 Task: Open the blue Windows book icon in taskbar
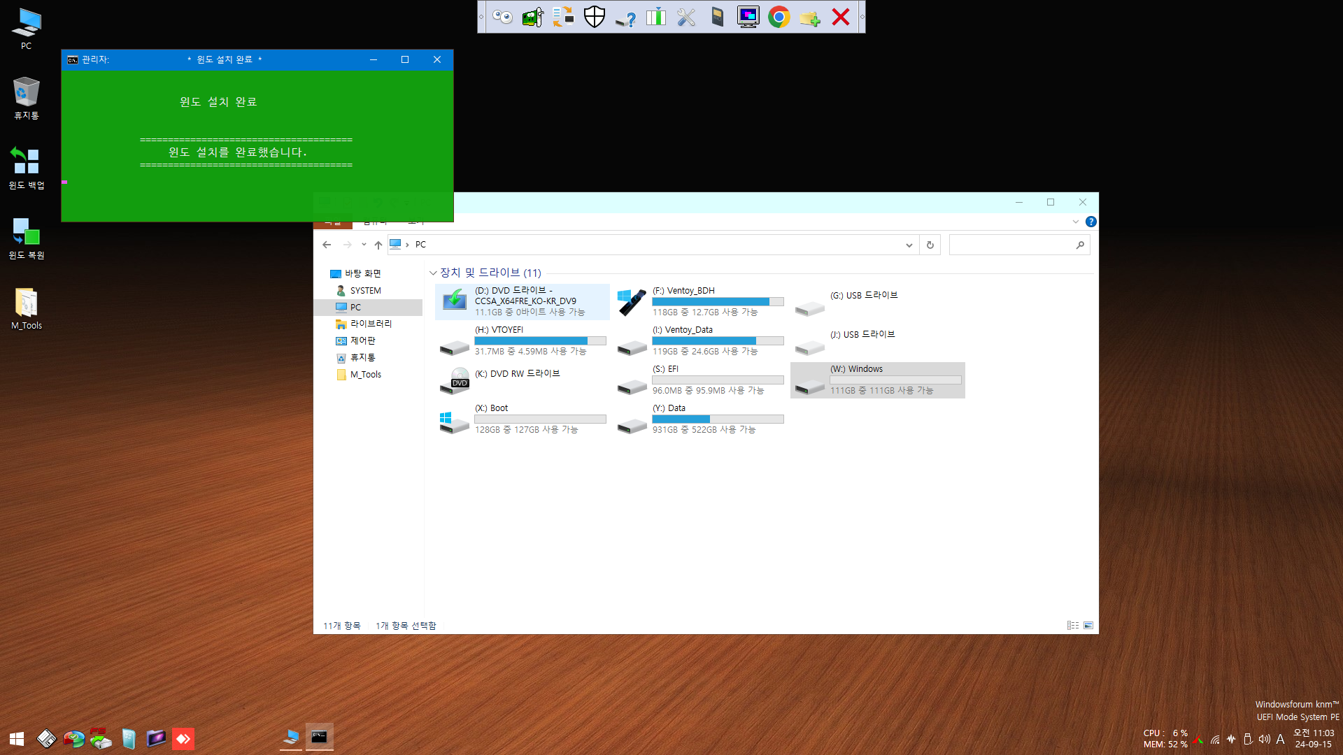(129, 738)
